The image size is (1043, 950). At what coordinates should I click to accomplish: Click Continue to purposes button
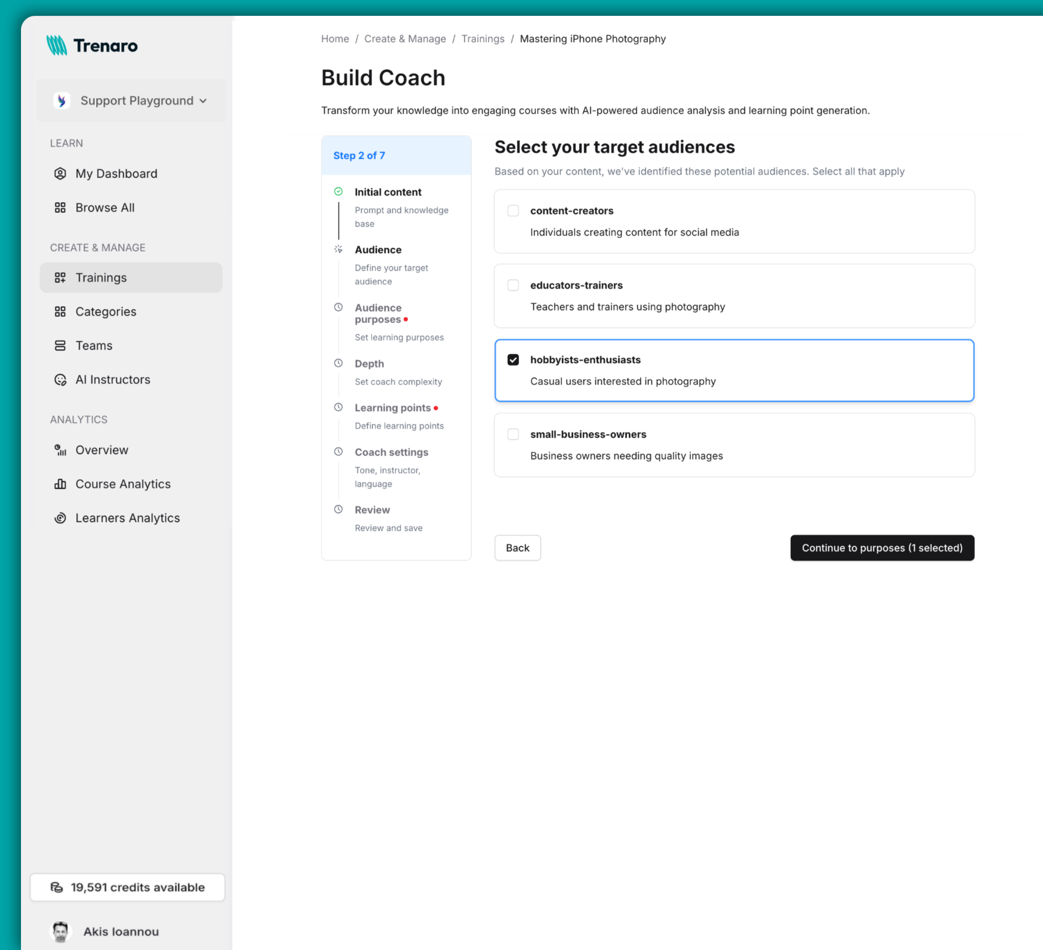pyautogui.click(x=882, y=548)
